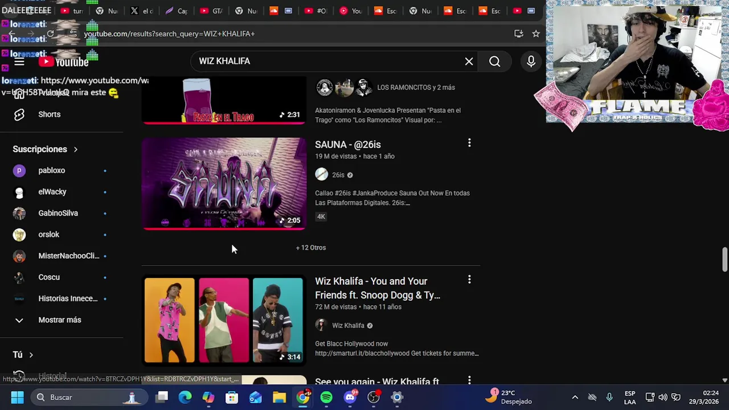Open volume control in system tray
Image resolution: width=729 pixels, height=410 pixels.
663,397
